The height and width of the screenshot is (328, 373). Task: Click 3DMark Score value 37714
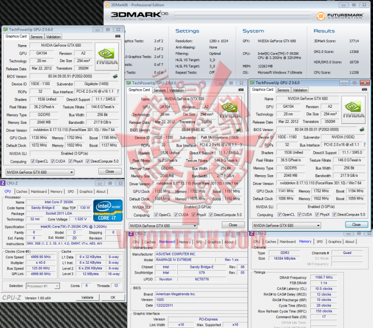click(354, 41)
